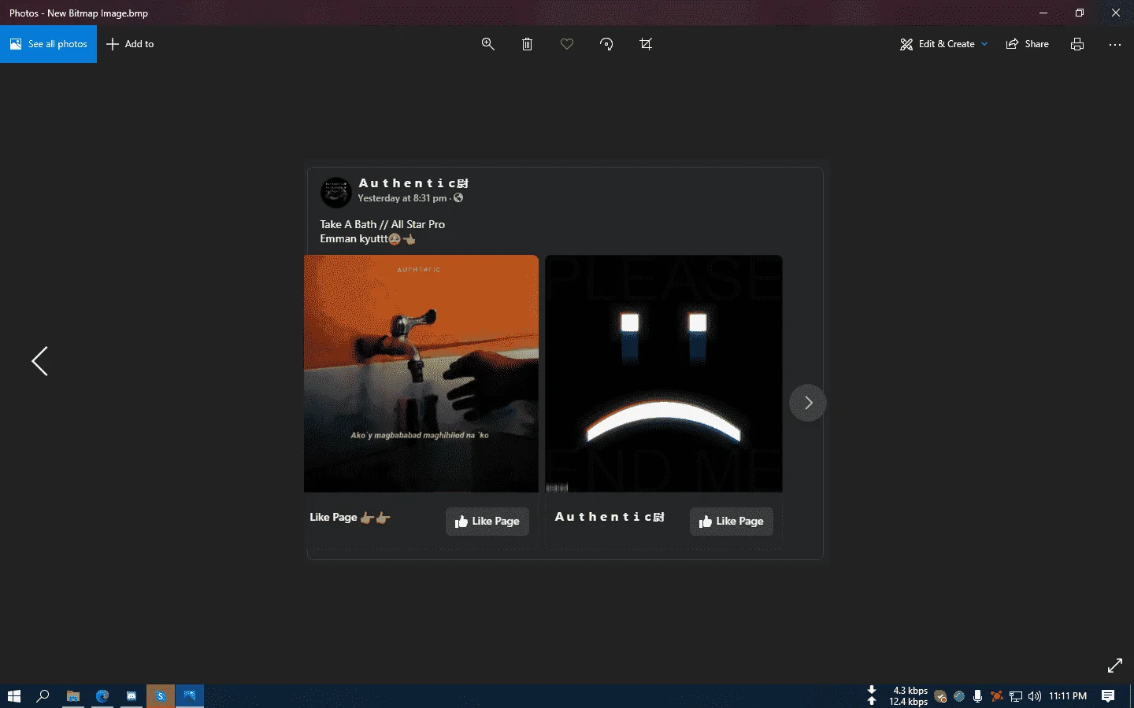Click the 'Take A Bath // All Star Pro' text
1134x708 pixels.
[383, 224]
